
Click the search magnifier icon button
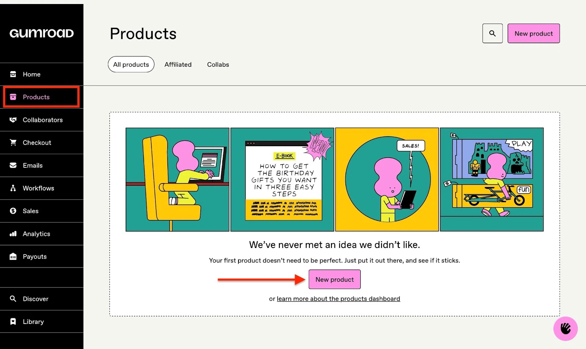pos(492,33)
